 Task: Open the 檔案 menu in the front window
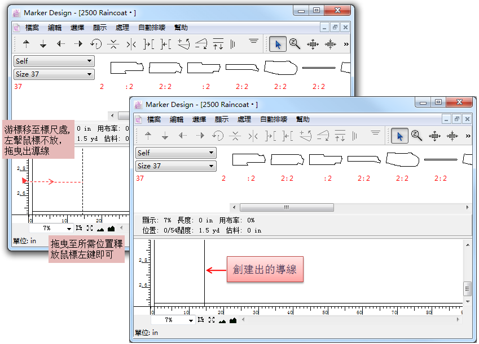click(x=154, y=119)
